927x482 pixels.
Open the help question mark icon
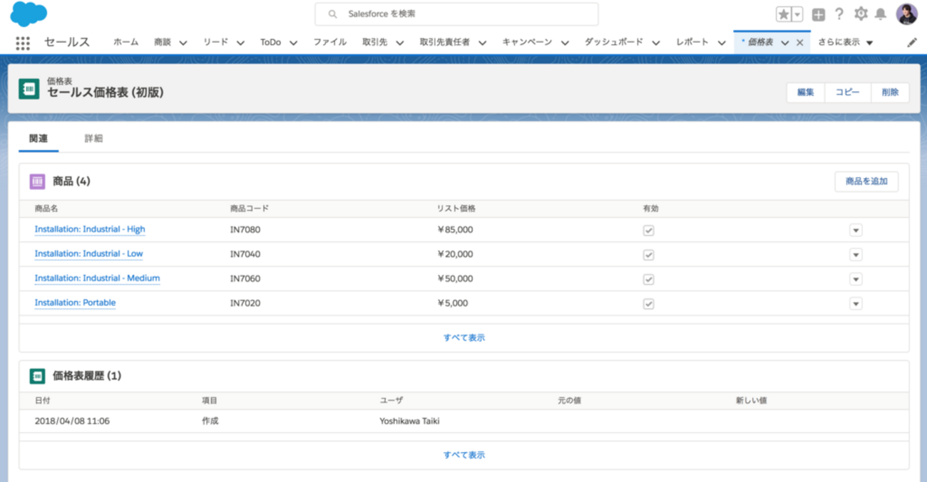click(x=839, y=14)
